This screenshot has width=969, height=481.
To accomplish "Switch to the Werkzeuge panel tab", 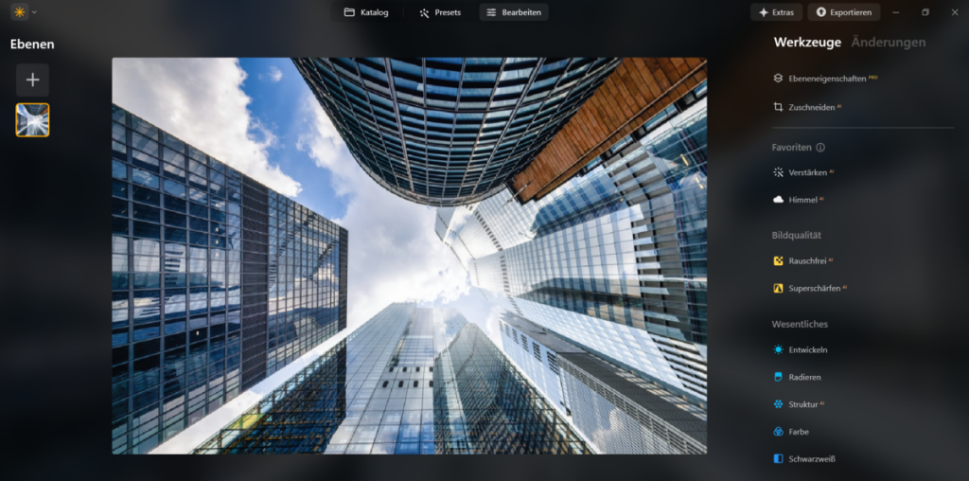I will tap(807, 42).
